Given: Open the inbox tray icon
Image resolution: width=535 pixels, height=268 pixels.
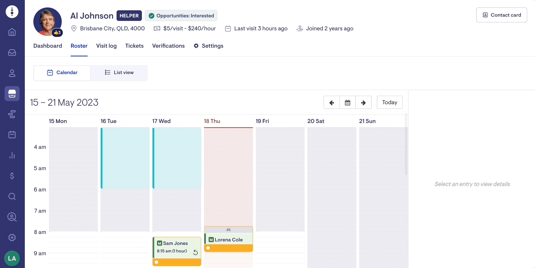Looking at the screenshot, I should [x=12, y=52].
